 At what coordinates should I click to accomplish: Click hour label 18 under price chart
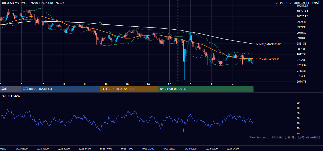point(127,84)
